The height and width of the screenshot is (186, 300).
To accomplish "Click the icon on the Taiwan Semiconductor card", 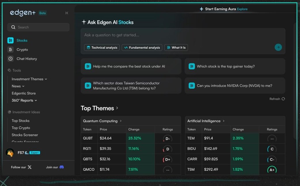I will 88,86.
